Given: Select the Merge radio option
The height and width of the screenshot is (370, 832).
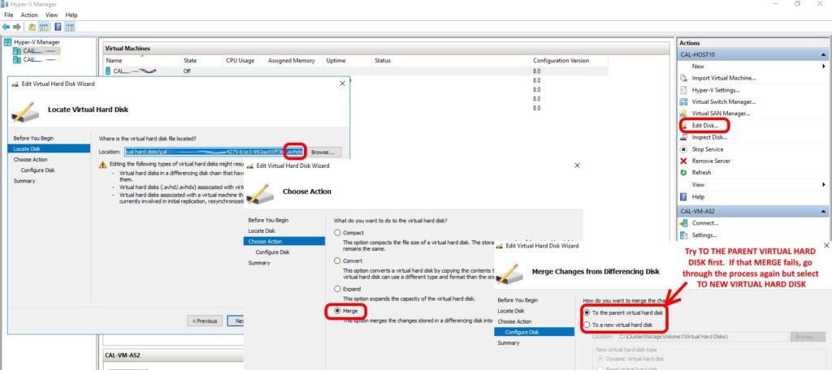Looking at the screenshot, I should (336, 310).
